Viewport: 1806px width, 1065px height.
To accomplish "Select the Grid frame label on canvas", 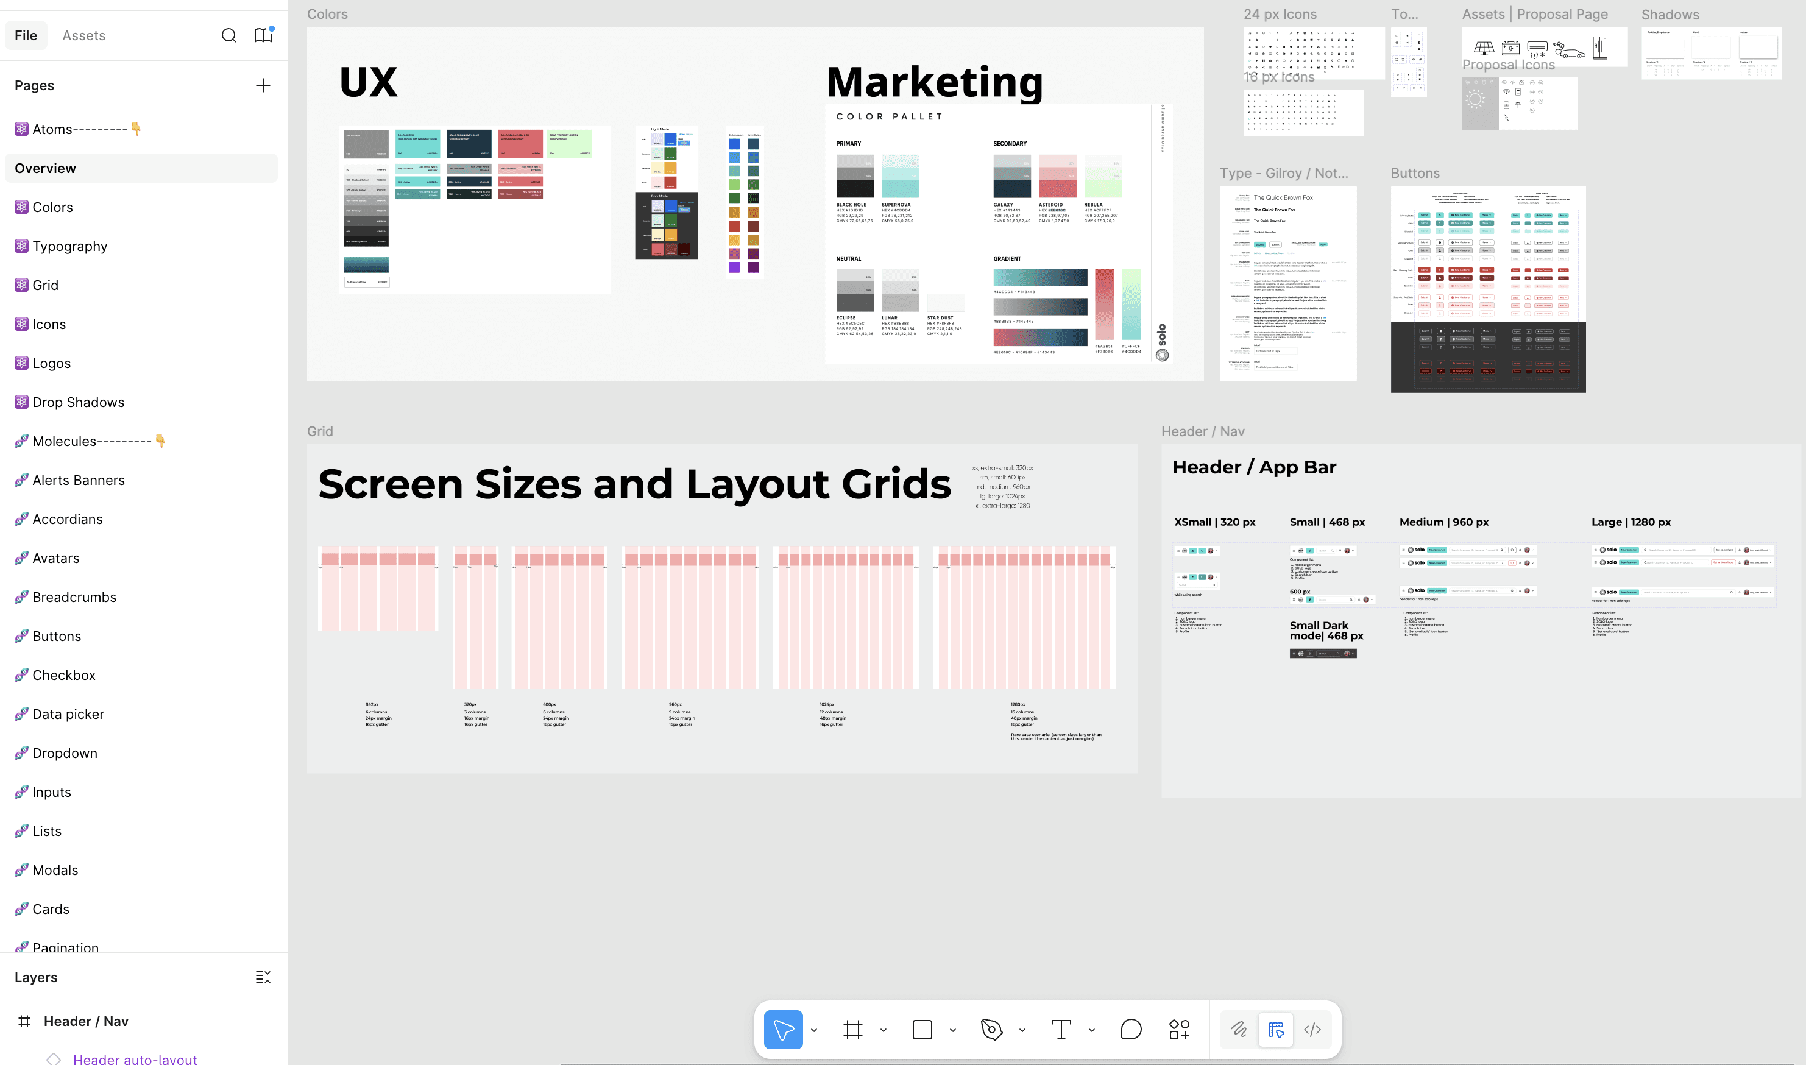I will (x=320, y=431).
